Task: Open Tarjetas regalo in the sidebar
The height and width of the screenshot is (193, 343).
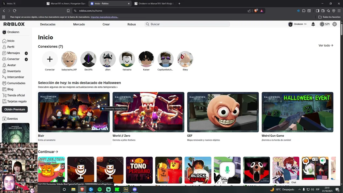Action: pos(14,101)
